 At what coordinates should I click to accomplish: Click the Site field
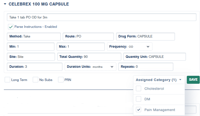pyautogui.click(x=31, y=56)
